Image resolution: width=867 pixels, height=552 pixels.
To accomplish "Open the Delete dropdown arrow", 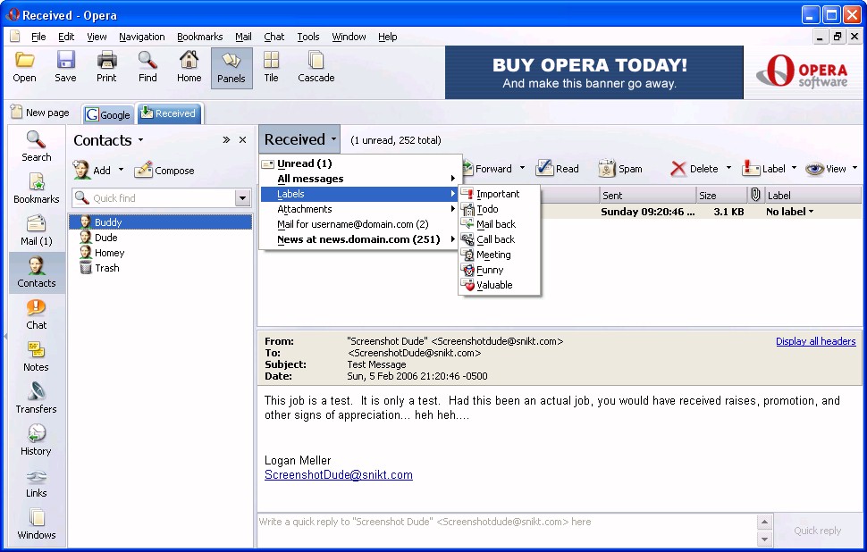I will pos(728,168).
